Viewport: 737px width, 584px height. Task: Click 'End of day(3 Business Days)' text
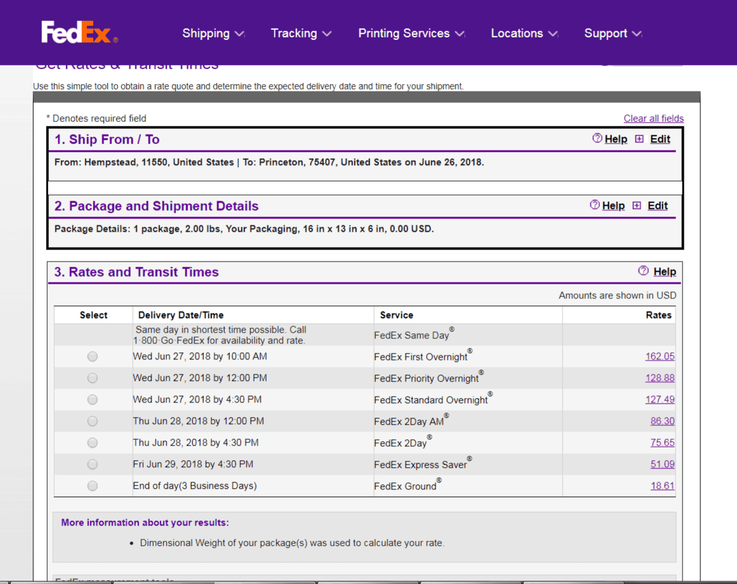tap(195, 486)
